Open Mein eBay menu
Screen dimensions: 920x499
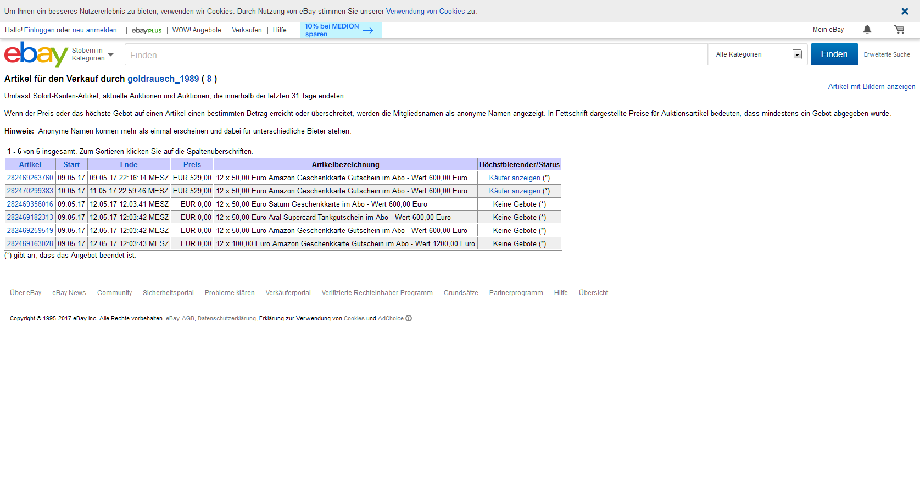[x=828, y=30]
